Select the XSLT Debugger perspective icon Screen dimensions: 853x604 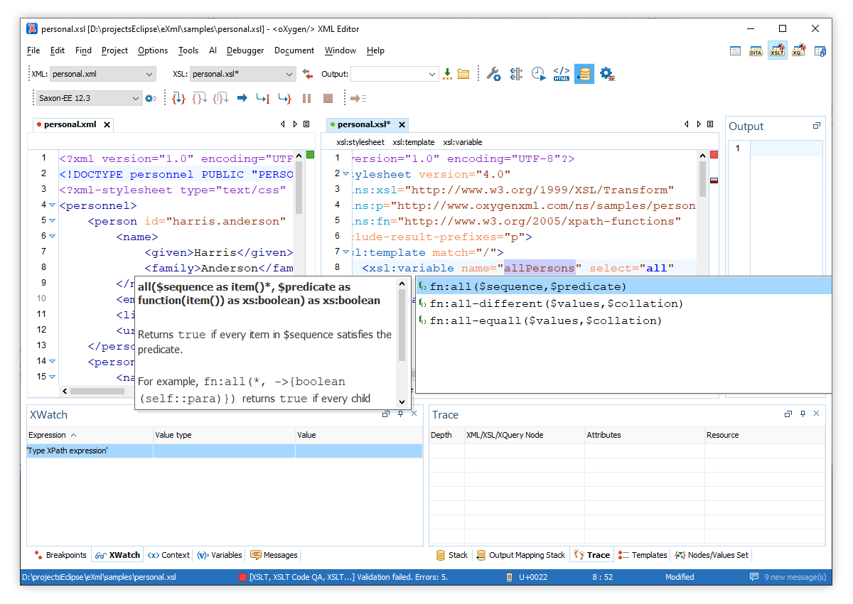pos(777,50)
